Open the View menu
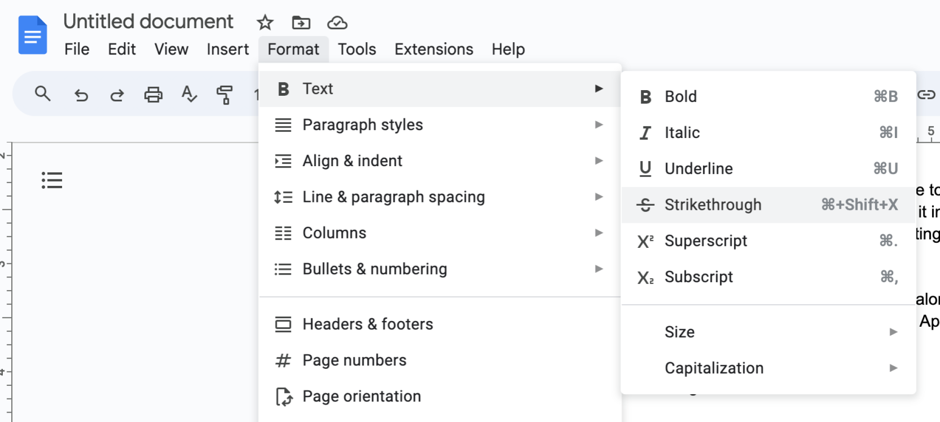940x422 pixels. pyautogui.click(x=171, y=49)
